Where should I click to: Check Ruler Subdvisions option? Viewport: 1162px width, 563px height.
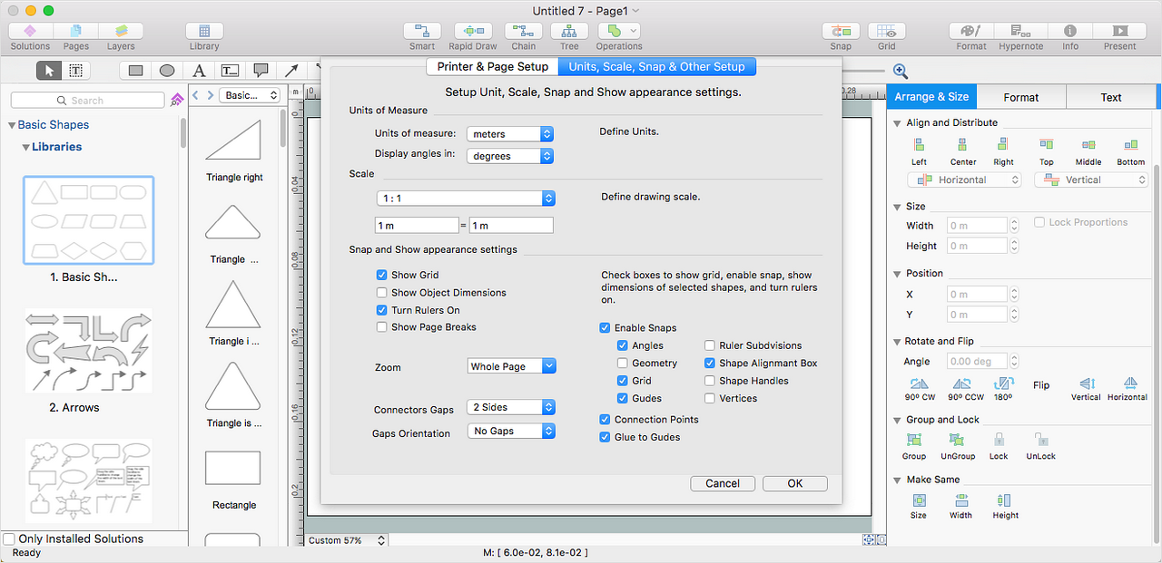[x=710, y=345]
